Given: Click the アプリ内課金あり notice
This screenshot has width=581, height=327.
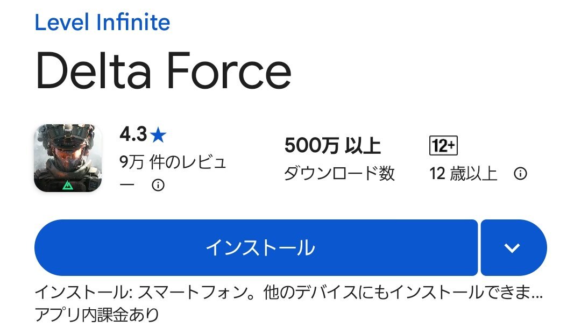Looking at the screenshot, I should pos(97,314).
